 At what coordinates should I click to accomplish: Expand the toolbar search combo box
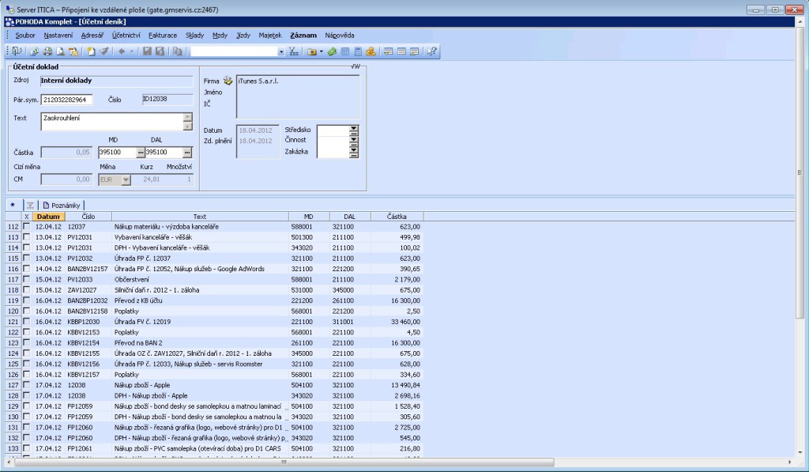[x=280, y=51]
